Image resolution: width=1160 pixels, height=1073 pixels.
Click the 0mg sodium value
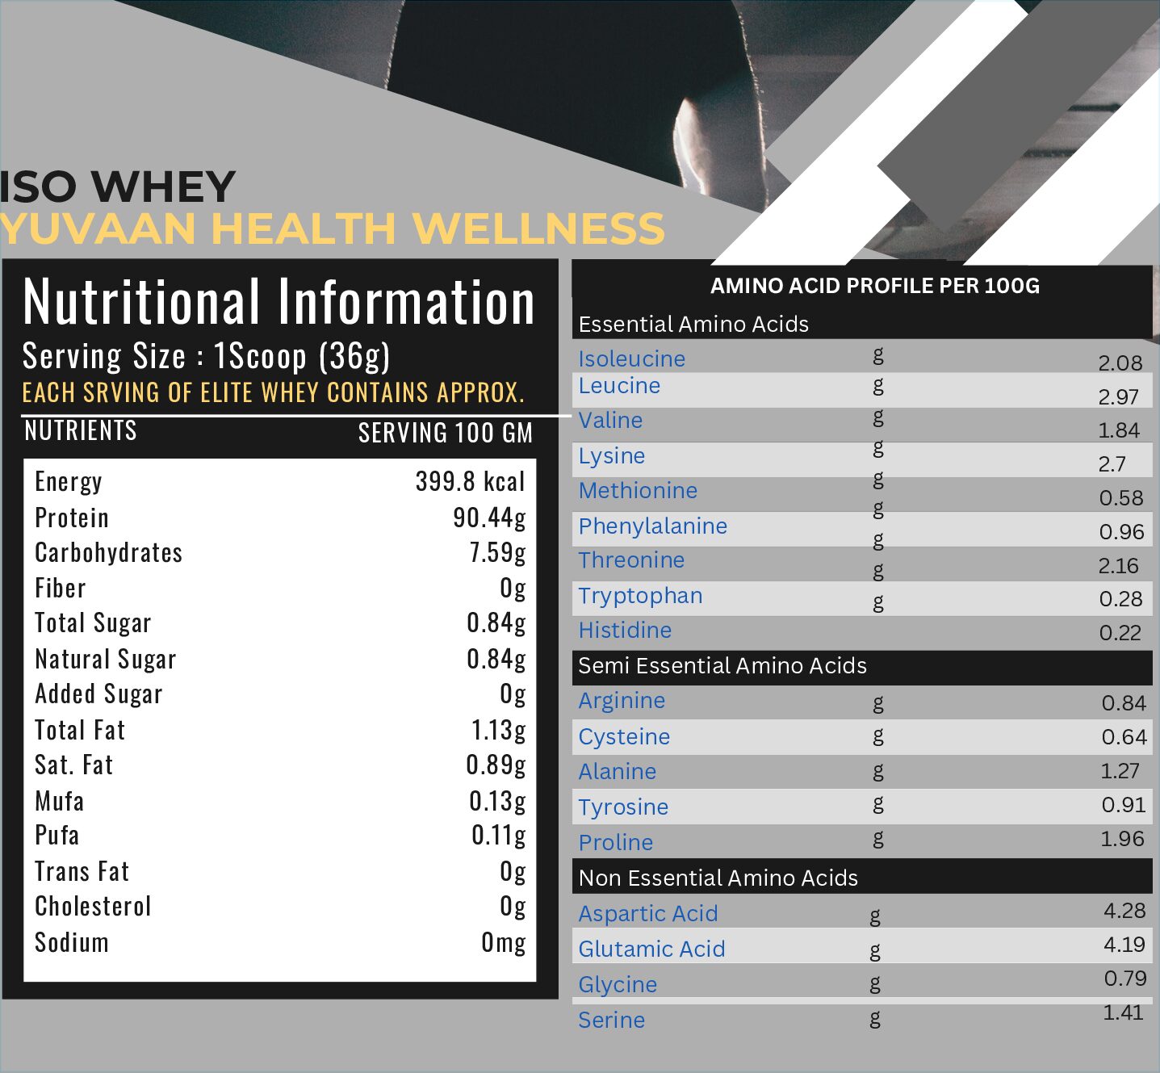click(x=504, y=943)
